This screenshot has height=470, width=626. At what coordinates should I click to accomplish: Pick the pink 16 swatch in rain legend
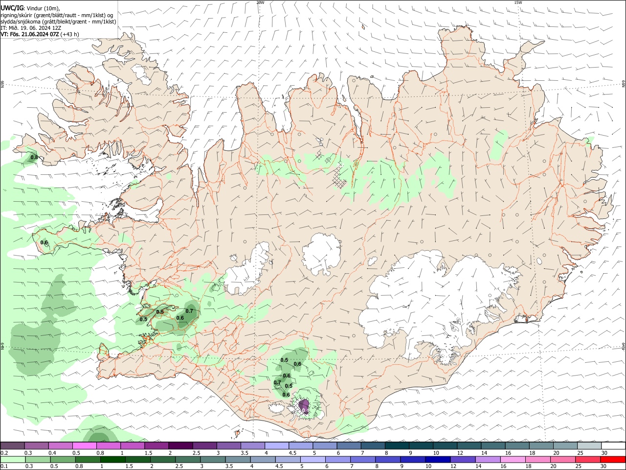click(x=514, y=459)
